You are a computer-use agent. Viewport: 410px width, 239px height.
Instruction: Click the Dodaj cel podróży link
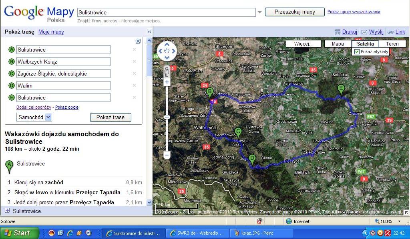[x=34, y=107]
